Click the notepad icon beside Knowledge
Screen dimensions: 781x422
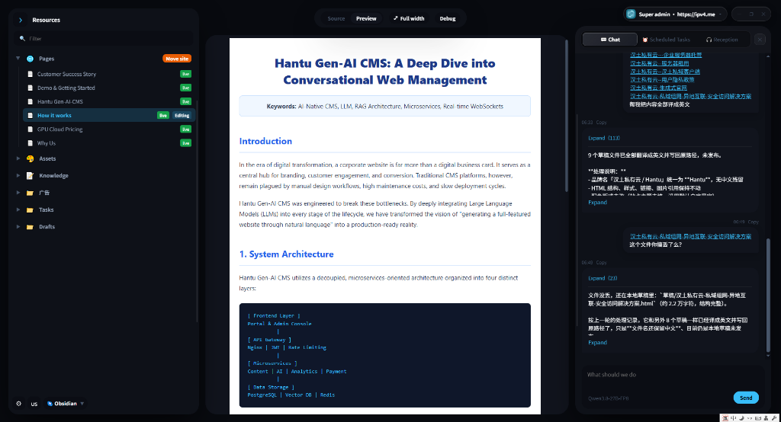(31, 176)
